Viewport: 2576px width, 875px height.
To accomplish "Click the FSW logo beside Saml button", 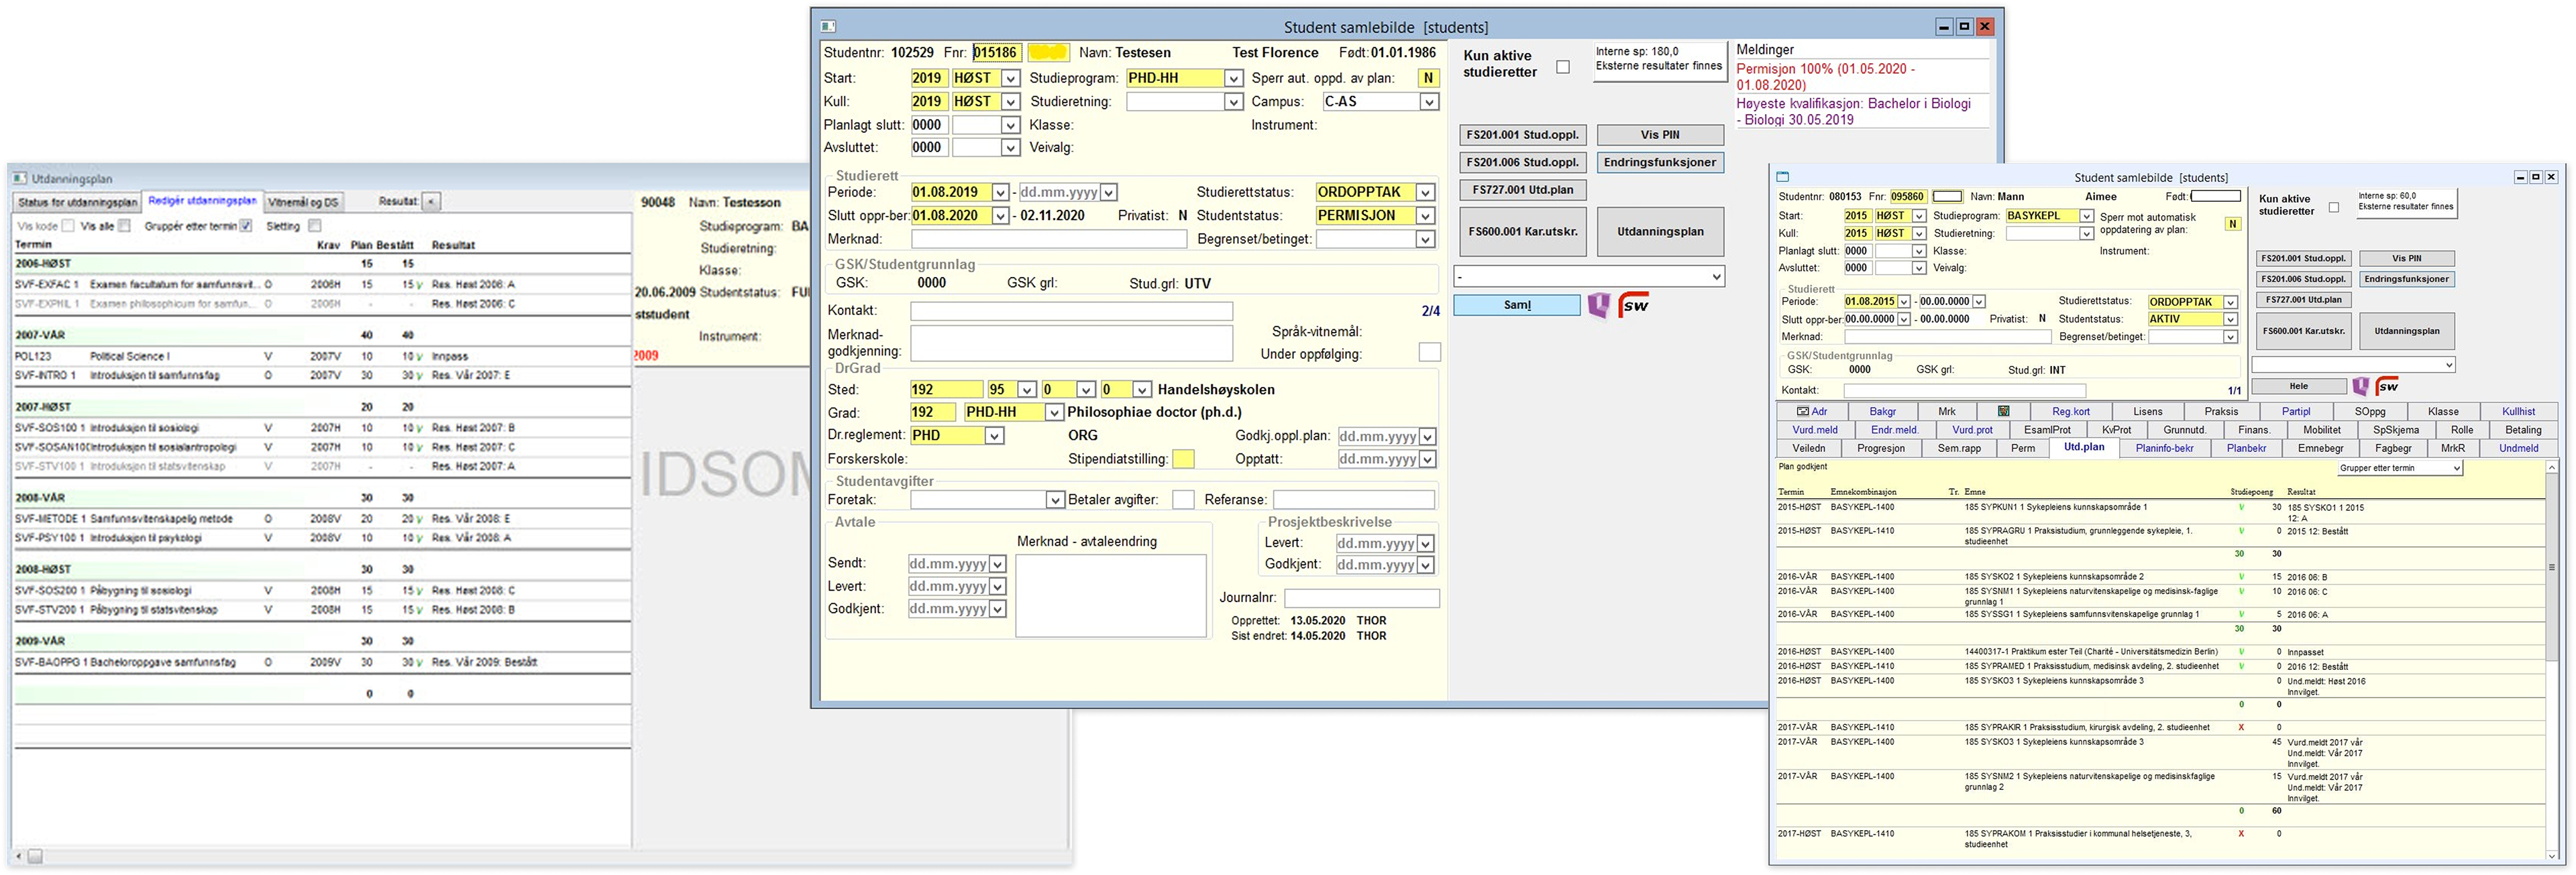I will 1634,305.
